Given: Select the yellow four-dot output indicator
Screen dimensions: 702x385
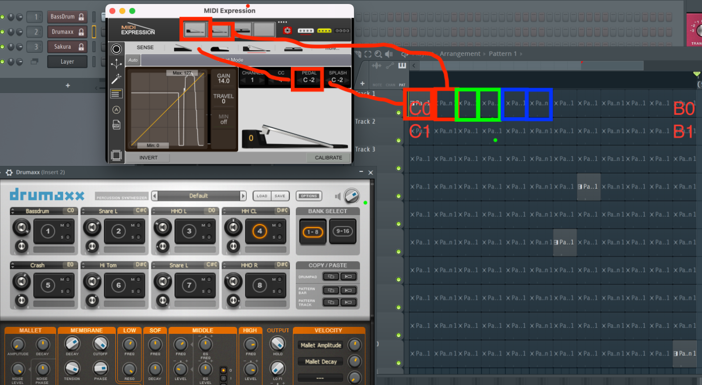Looking at the screenshot, I should [x=324, y=31].
